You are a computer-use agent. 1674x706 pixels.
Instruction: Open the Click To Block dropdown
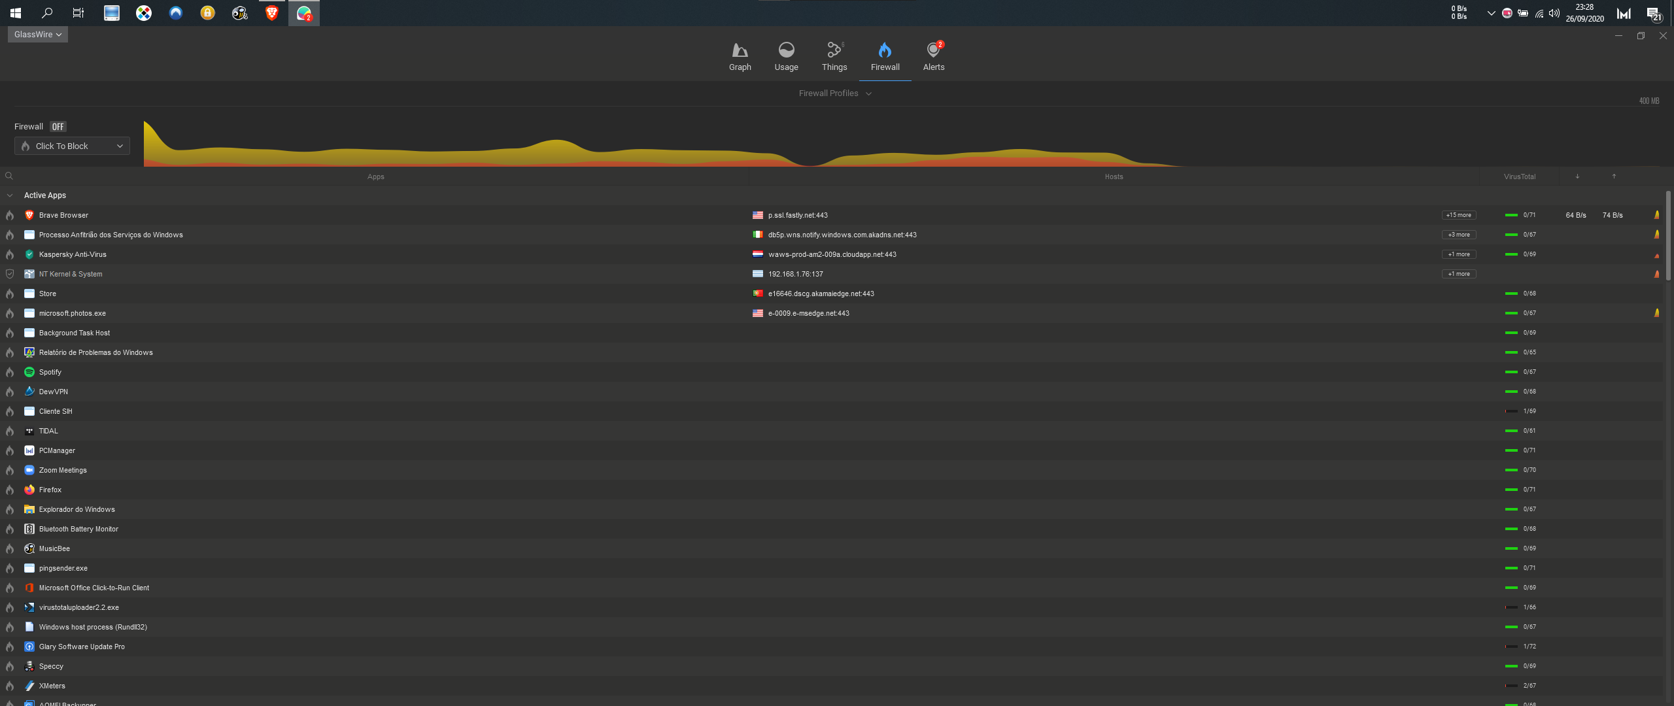coord(72,146)
